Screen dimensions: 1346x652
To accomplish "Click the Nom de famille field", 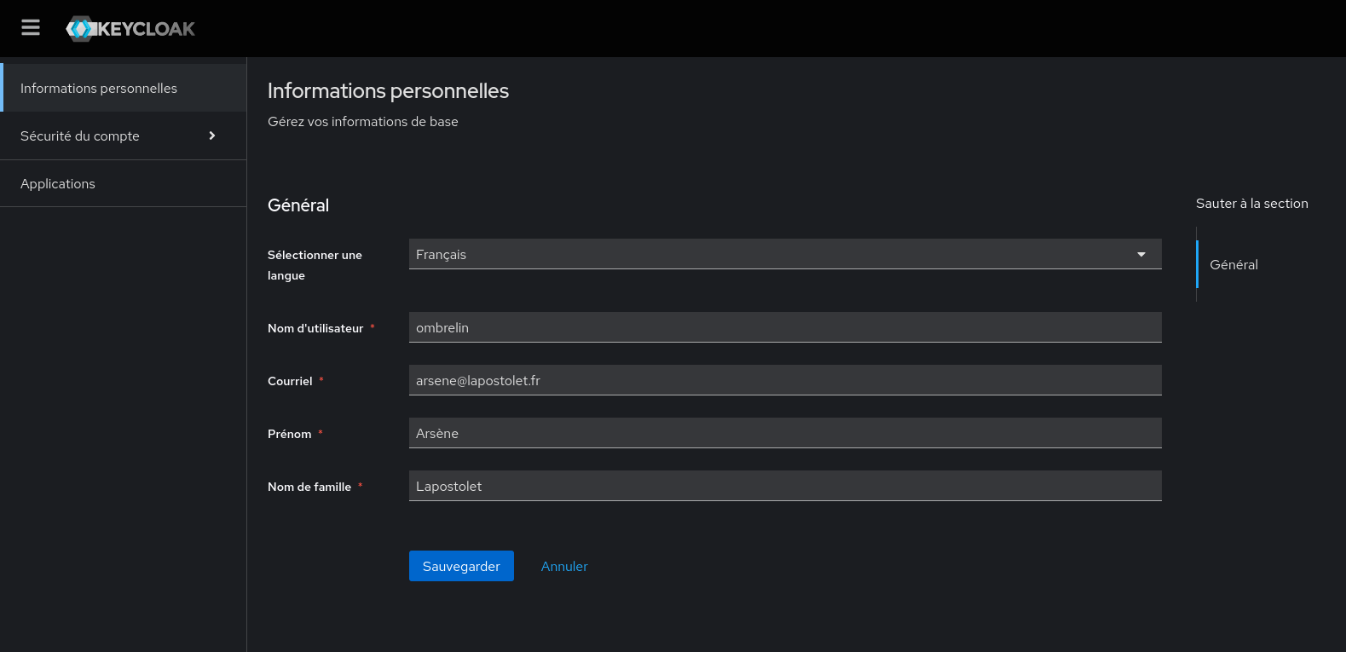I will click(785, 486).
